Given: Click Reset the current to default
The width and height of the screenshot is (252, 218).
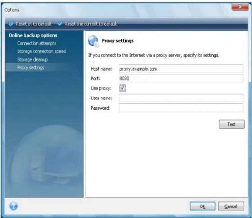Looking at the screenshot, I should click(87, 24).
